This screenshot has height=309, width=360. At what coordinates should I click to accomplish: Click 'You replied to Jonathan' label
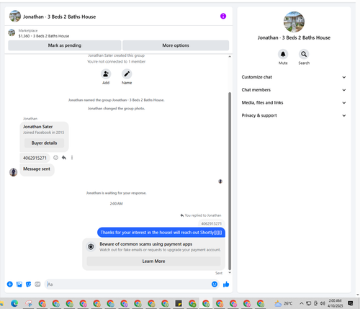201,215
